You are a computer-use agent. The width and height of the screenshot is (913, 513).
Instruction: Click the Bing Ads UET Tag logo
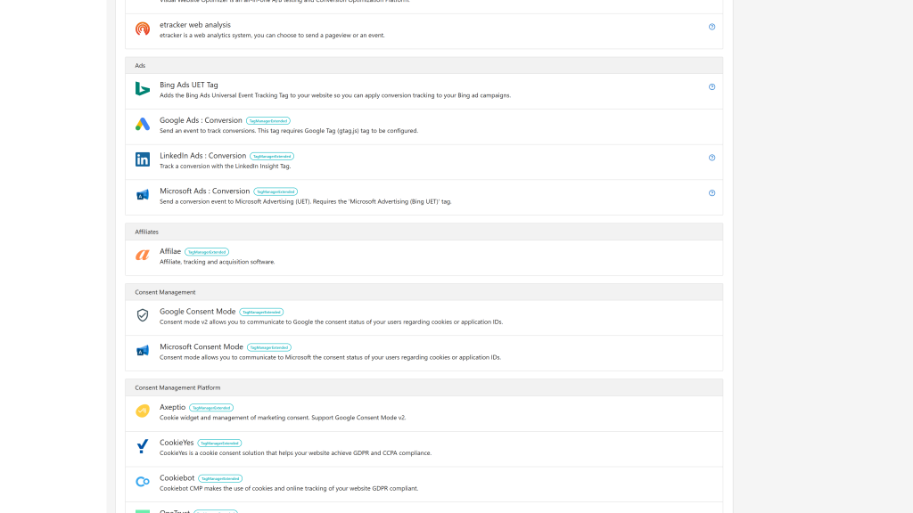coord(143,88)
